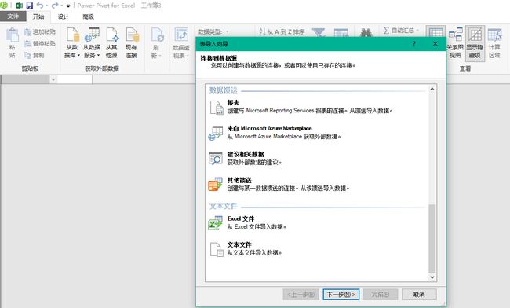
Task: Click 替换粘贴 in clipboard group
Action: click(40, 44)
